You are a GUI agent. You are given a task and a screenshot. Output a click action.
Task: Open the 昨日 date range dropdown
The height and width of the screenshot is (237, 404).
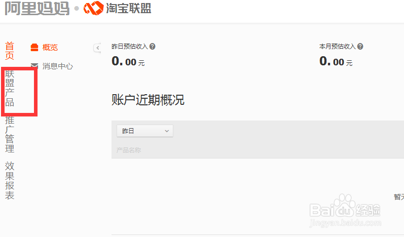145,131
